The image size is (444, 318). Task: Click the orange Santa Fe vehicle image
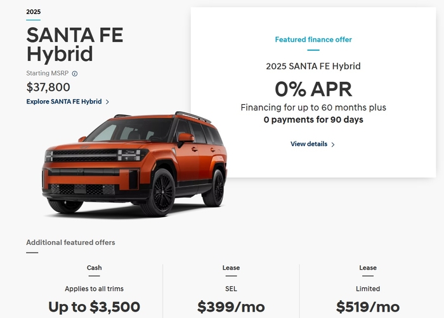pos(134,164)
